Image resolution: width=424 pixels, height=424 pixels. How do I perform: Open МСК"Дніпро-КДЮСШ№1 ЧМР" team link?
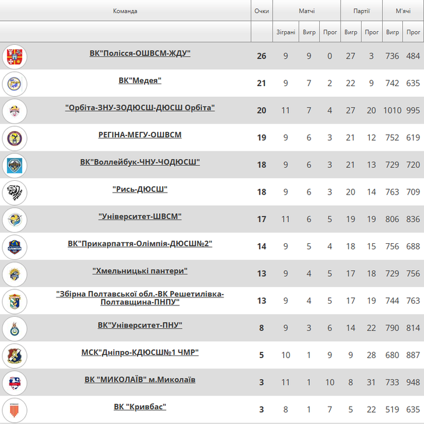tap(140, 352)
